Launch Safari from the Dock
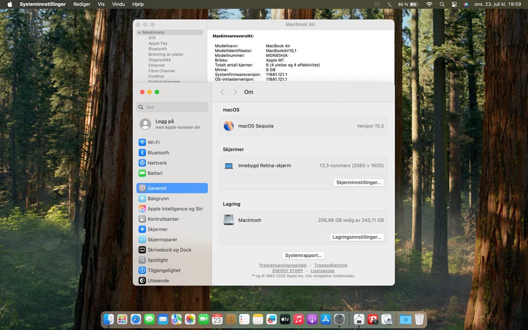Image resolution: width=528 pixels, height=330 pixels. (136, 319)
